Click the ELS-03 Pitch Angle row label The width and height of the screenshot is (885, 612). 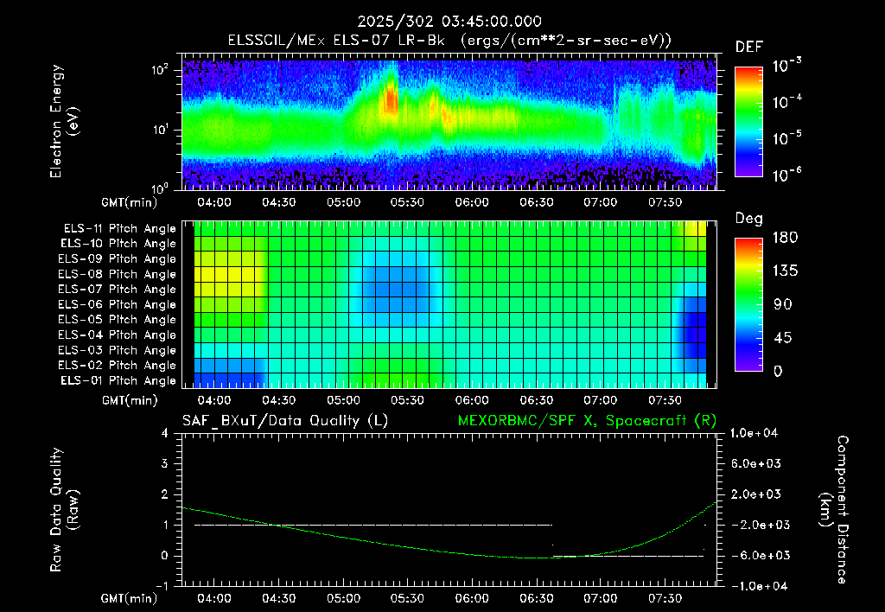pyautogui.click(x=118, y=350)
